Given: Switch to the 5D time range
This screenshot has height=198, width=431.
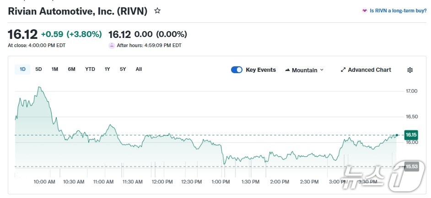Looking at the screenshot, I should tap(39, 69).
